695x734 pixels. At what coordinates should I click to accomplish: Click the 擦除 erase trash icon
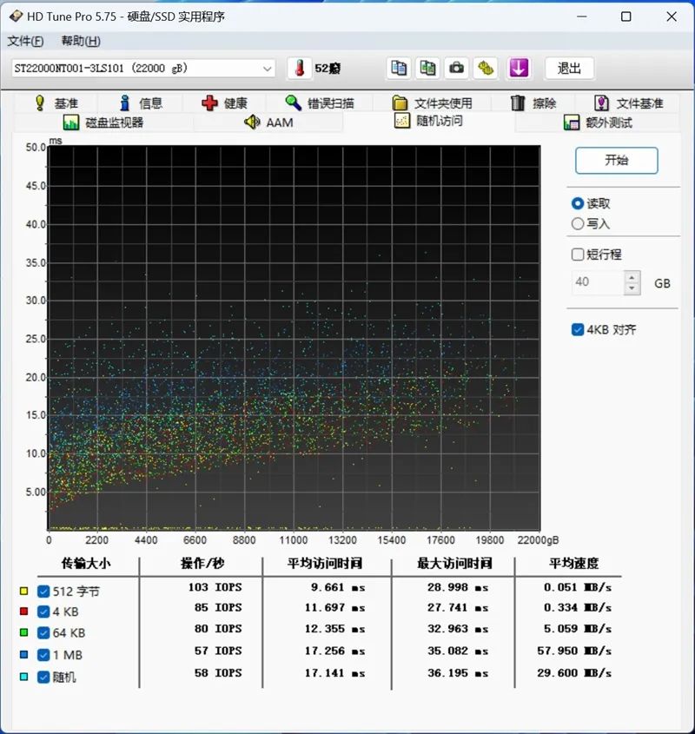[x=518, y=102]
